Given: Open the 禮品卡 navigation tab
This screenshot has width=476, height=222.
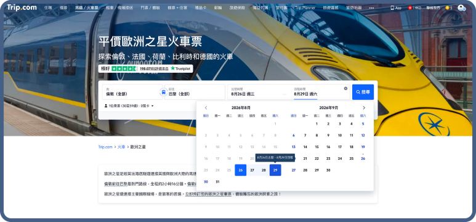Looking at the screenshot, I should [201, 8].
